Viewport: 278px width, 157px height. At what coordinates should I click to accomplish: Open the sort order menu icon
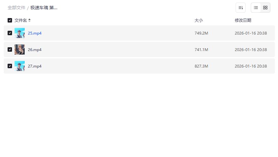click(241, 8)
